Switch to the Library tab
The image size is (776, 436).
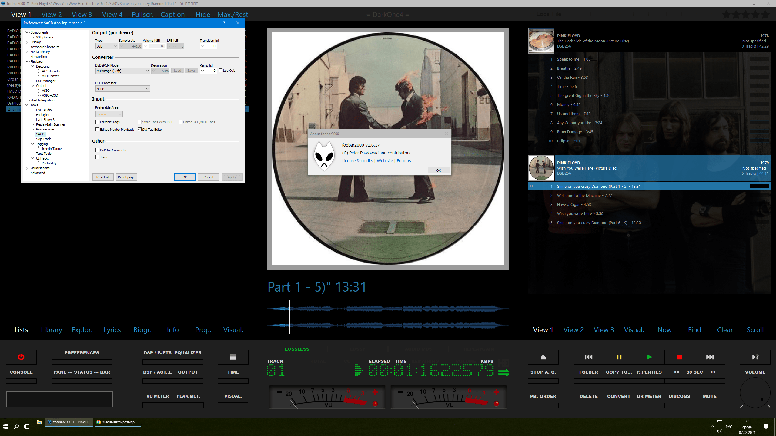pyautogui.click(x=52, y=330)
